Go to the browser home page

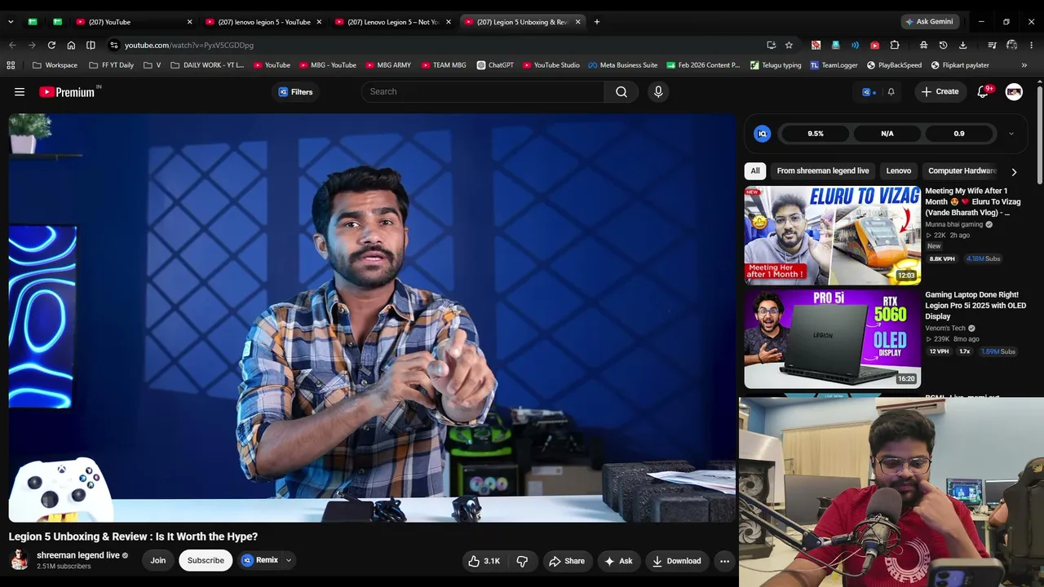point(71,45)
